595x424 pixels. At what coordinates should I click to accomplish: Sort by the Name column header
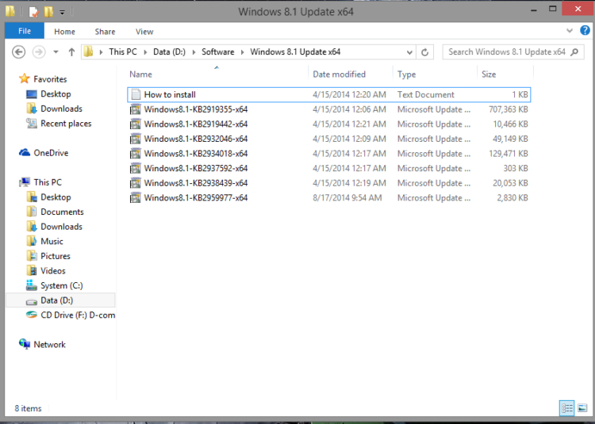click(x=140, y=74)
